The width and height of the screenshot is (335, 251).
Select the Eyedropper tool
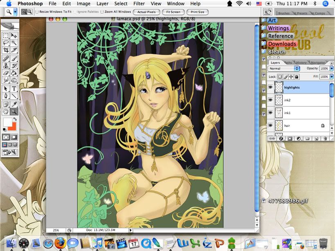point(14,103)
